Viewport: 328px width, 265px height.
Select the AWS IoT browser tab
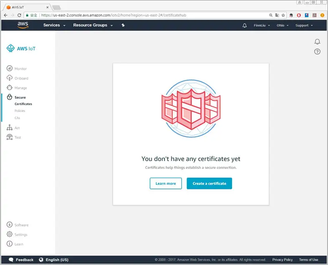click(27, 7)
